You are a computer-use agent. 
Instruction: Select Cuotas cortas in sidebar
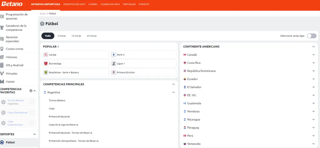(x=14, y=49)
